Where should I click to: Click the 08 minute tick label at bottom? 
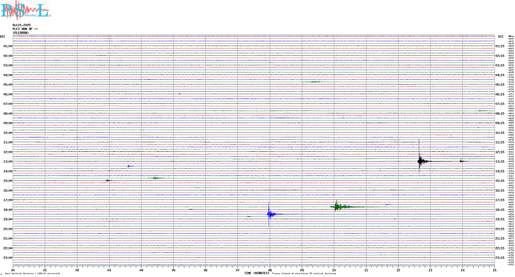pyautogui.click(x=270, y=270)
